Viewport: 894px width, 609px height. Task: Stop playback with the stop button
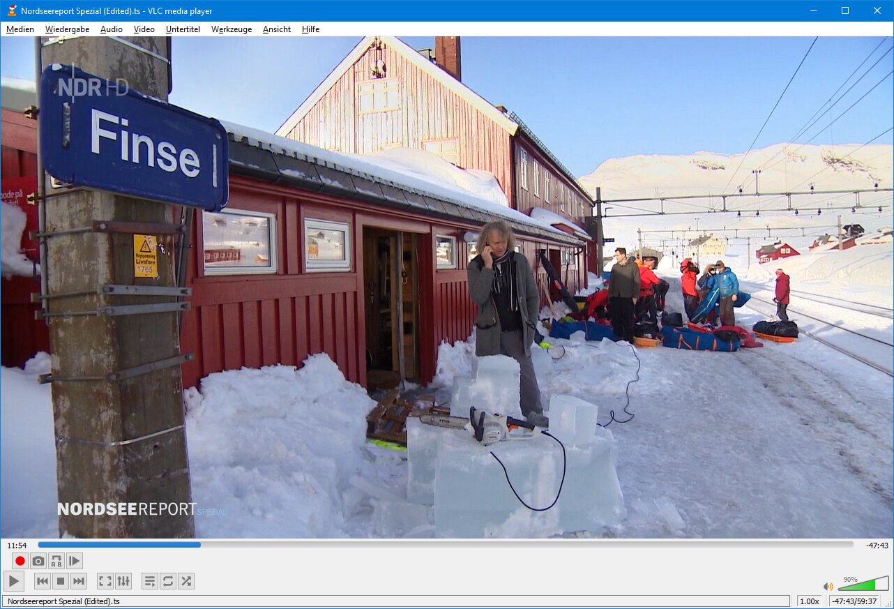tap(61, 581)
